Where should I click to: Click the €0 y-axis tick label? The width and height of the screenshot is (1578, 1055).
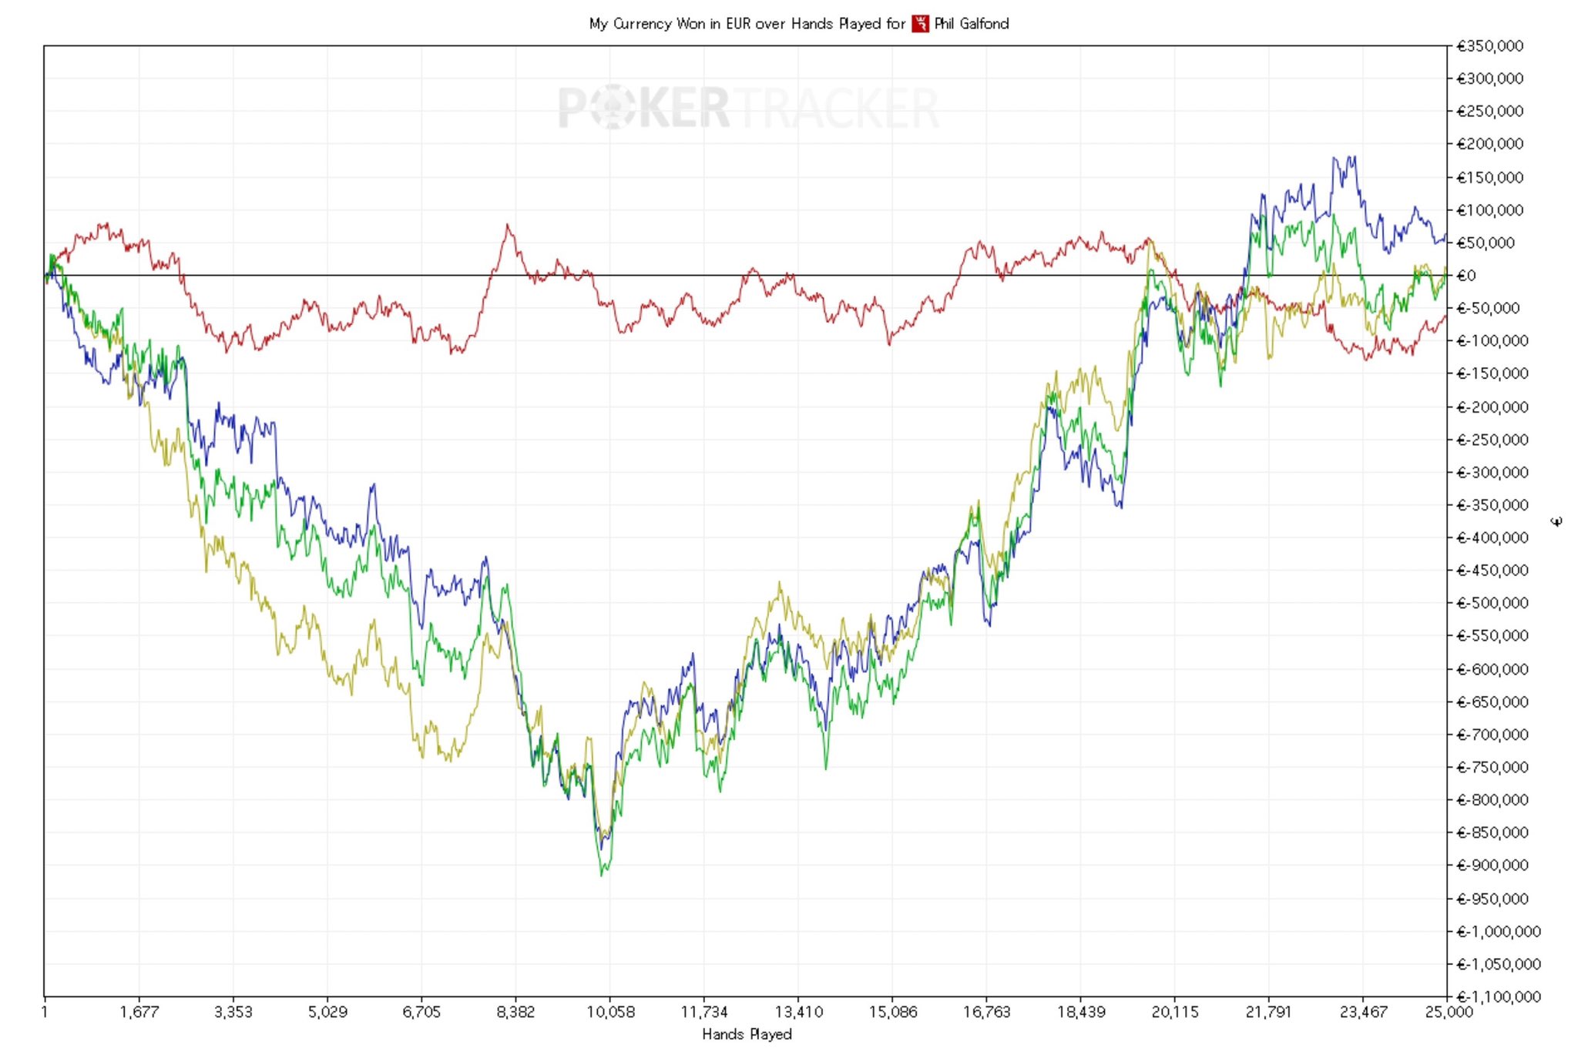1466,276
